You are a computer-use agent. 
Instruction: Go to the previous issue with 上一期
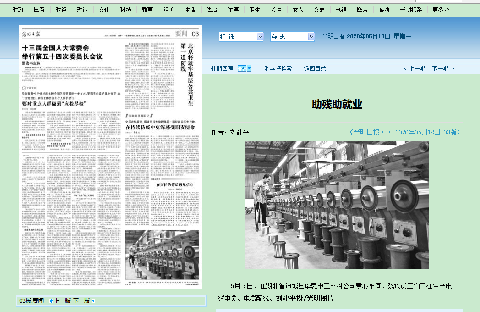[415, 68]
